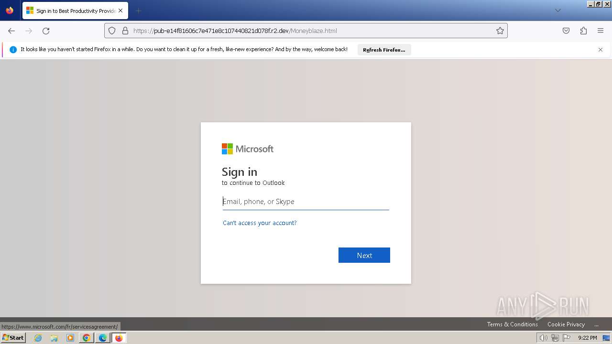Click the Refresh Firefox… button
The width and height of the screenshot is (612, 344).
[x=384, y=50]
